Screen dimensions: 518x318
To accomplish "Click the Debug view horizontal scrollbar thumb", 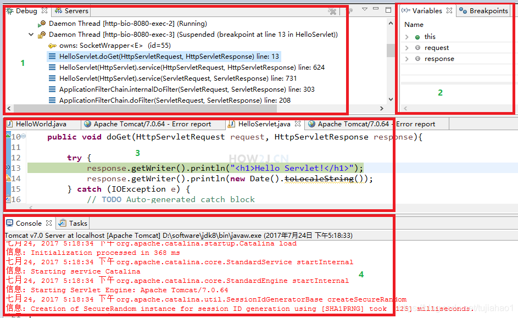I will click(x=145, y=108).
